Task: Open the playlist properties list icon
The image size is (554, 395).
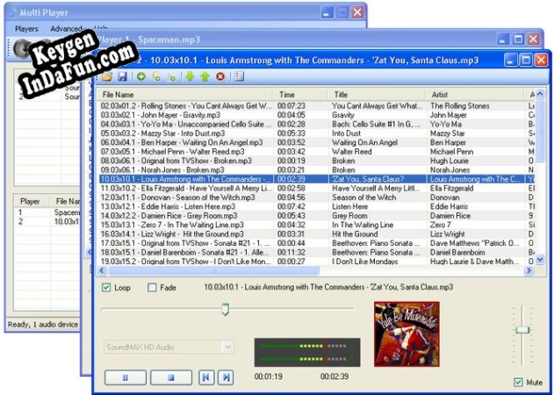Action: pos(239,76)
